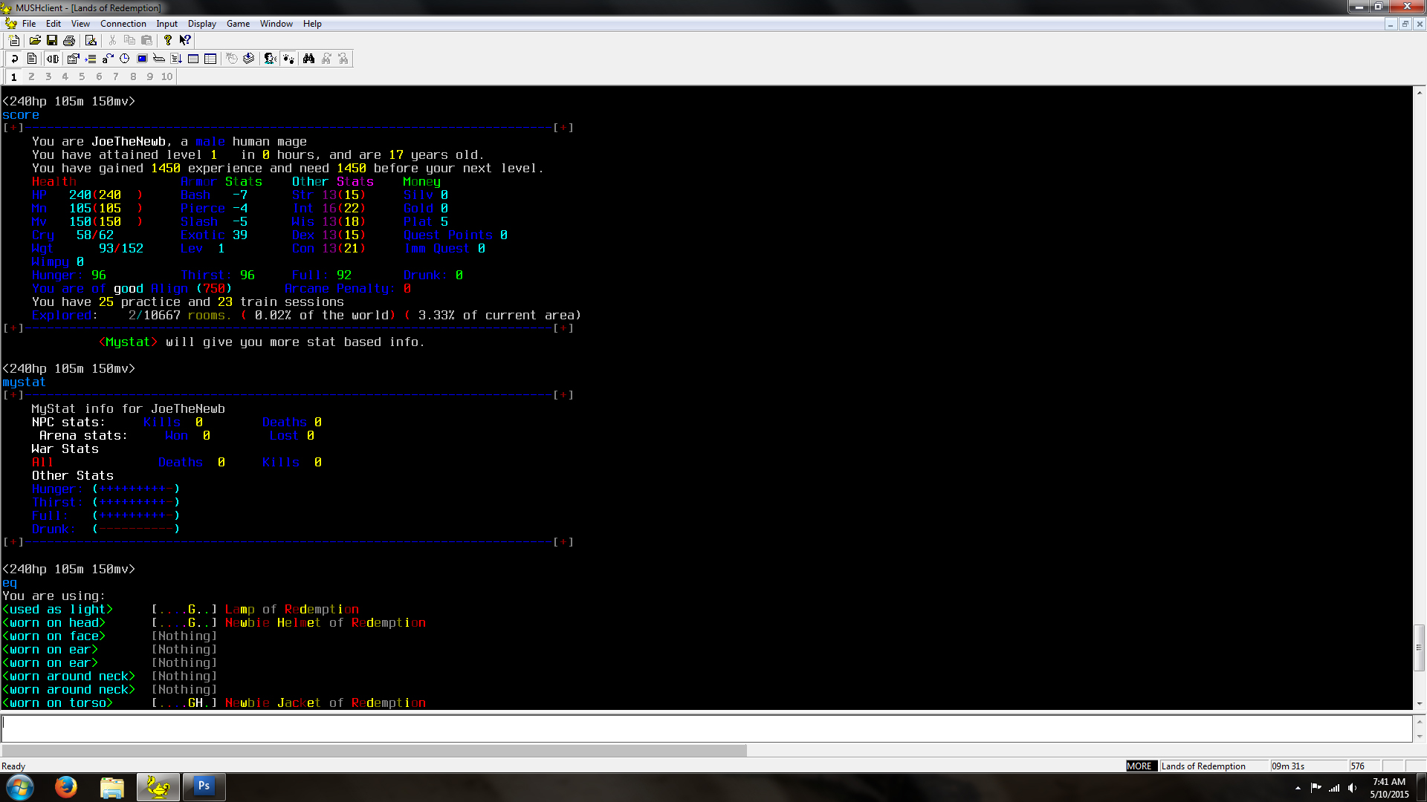This screenshot has width=1427, height=802.
Task: Click the Paste clipboard icon
Action: (146, 40)
